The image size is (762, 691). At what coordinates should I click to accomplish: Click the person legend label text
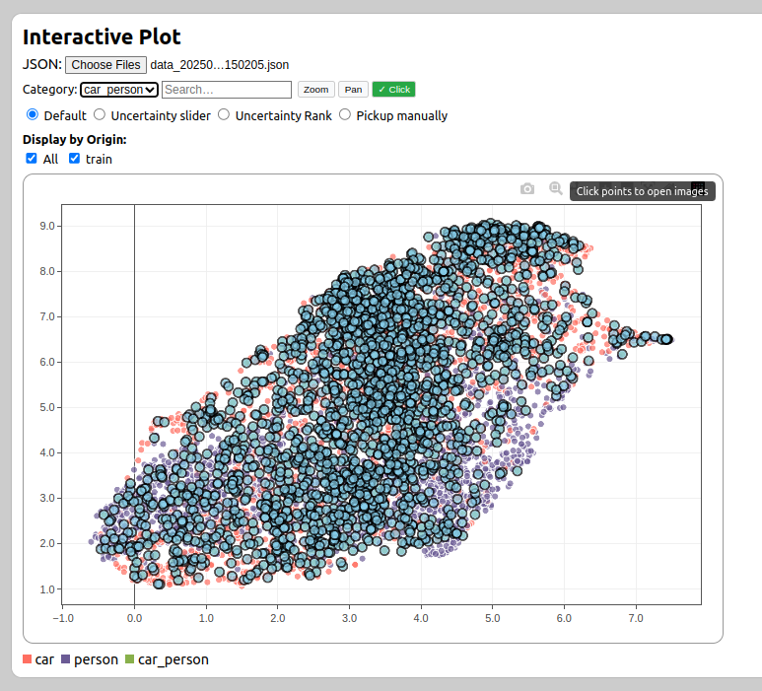coord(96,659)
